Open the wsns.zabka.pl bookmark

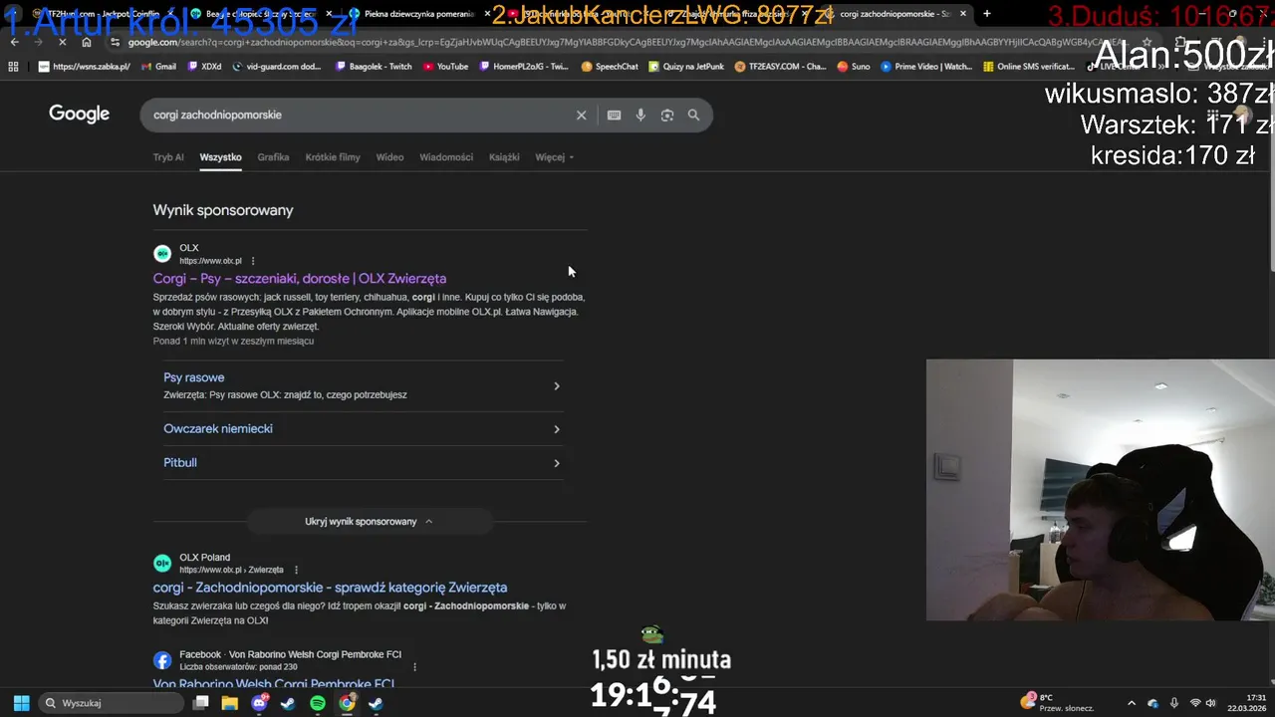click(x=85, y=67)
